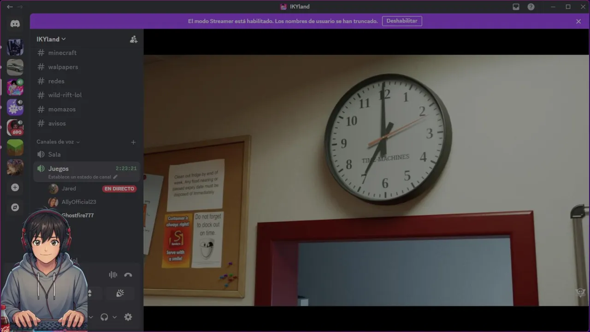Screen dimensions: 590x332
Task: Select user Ghostfire777 in voice channel
Action: click(x=77, y=215)
